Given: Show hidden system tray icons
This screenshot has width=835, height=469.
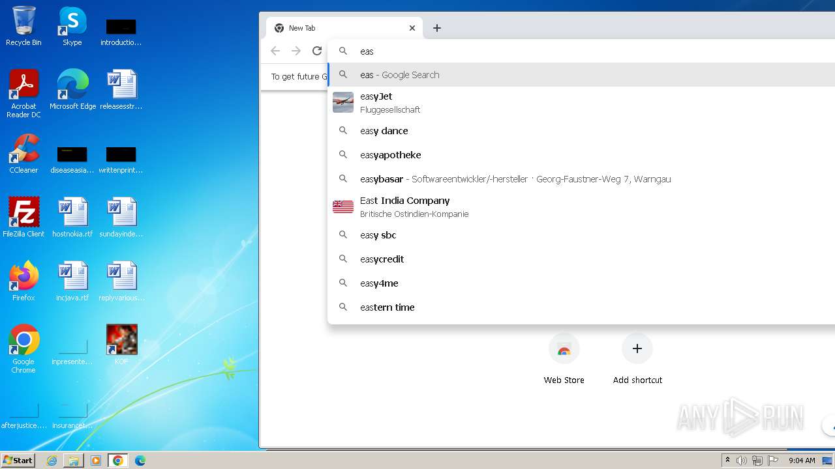Looking at the screenshot, I should click(727, 461).
